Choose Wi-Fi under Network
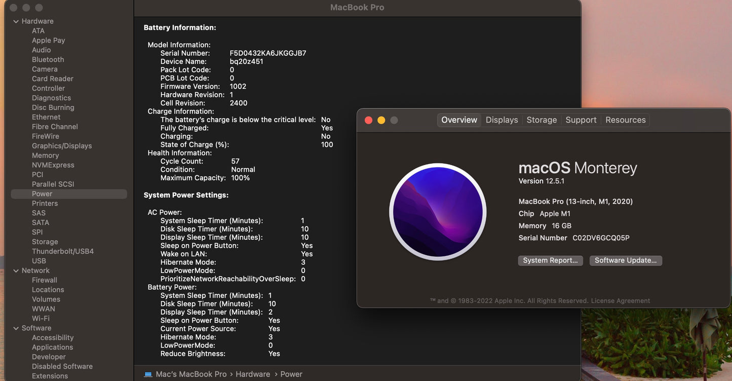This screenshot has width=732, height=381. 41,319
